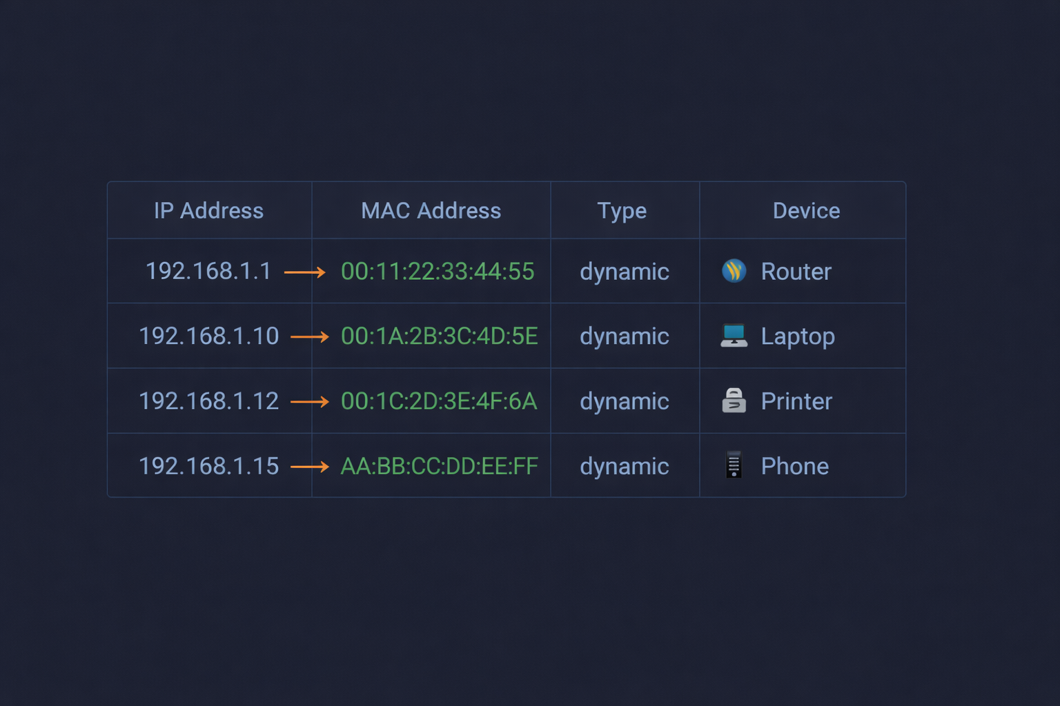1060x706 pixels.
Task: Click the Type column header
Action: (x=622, y=210)
